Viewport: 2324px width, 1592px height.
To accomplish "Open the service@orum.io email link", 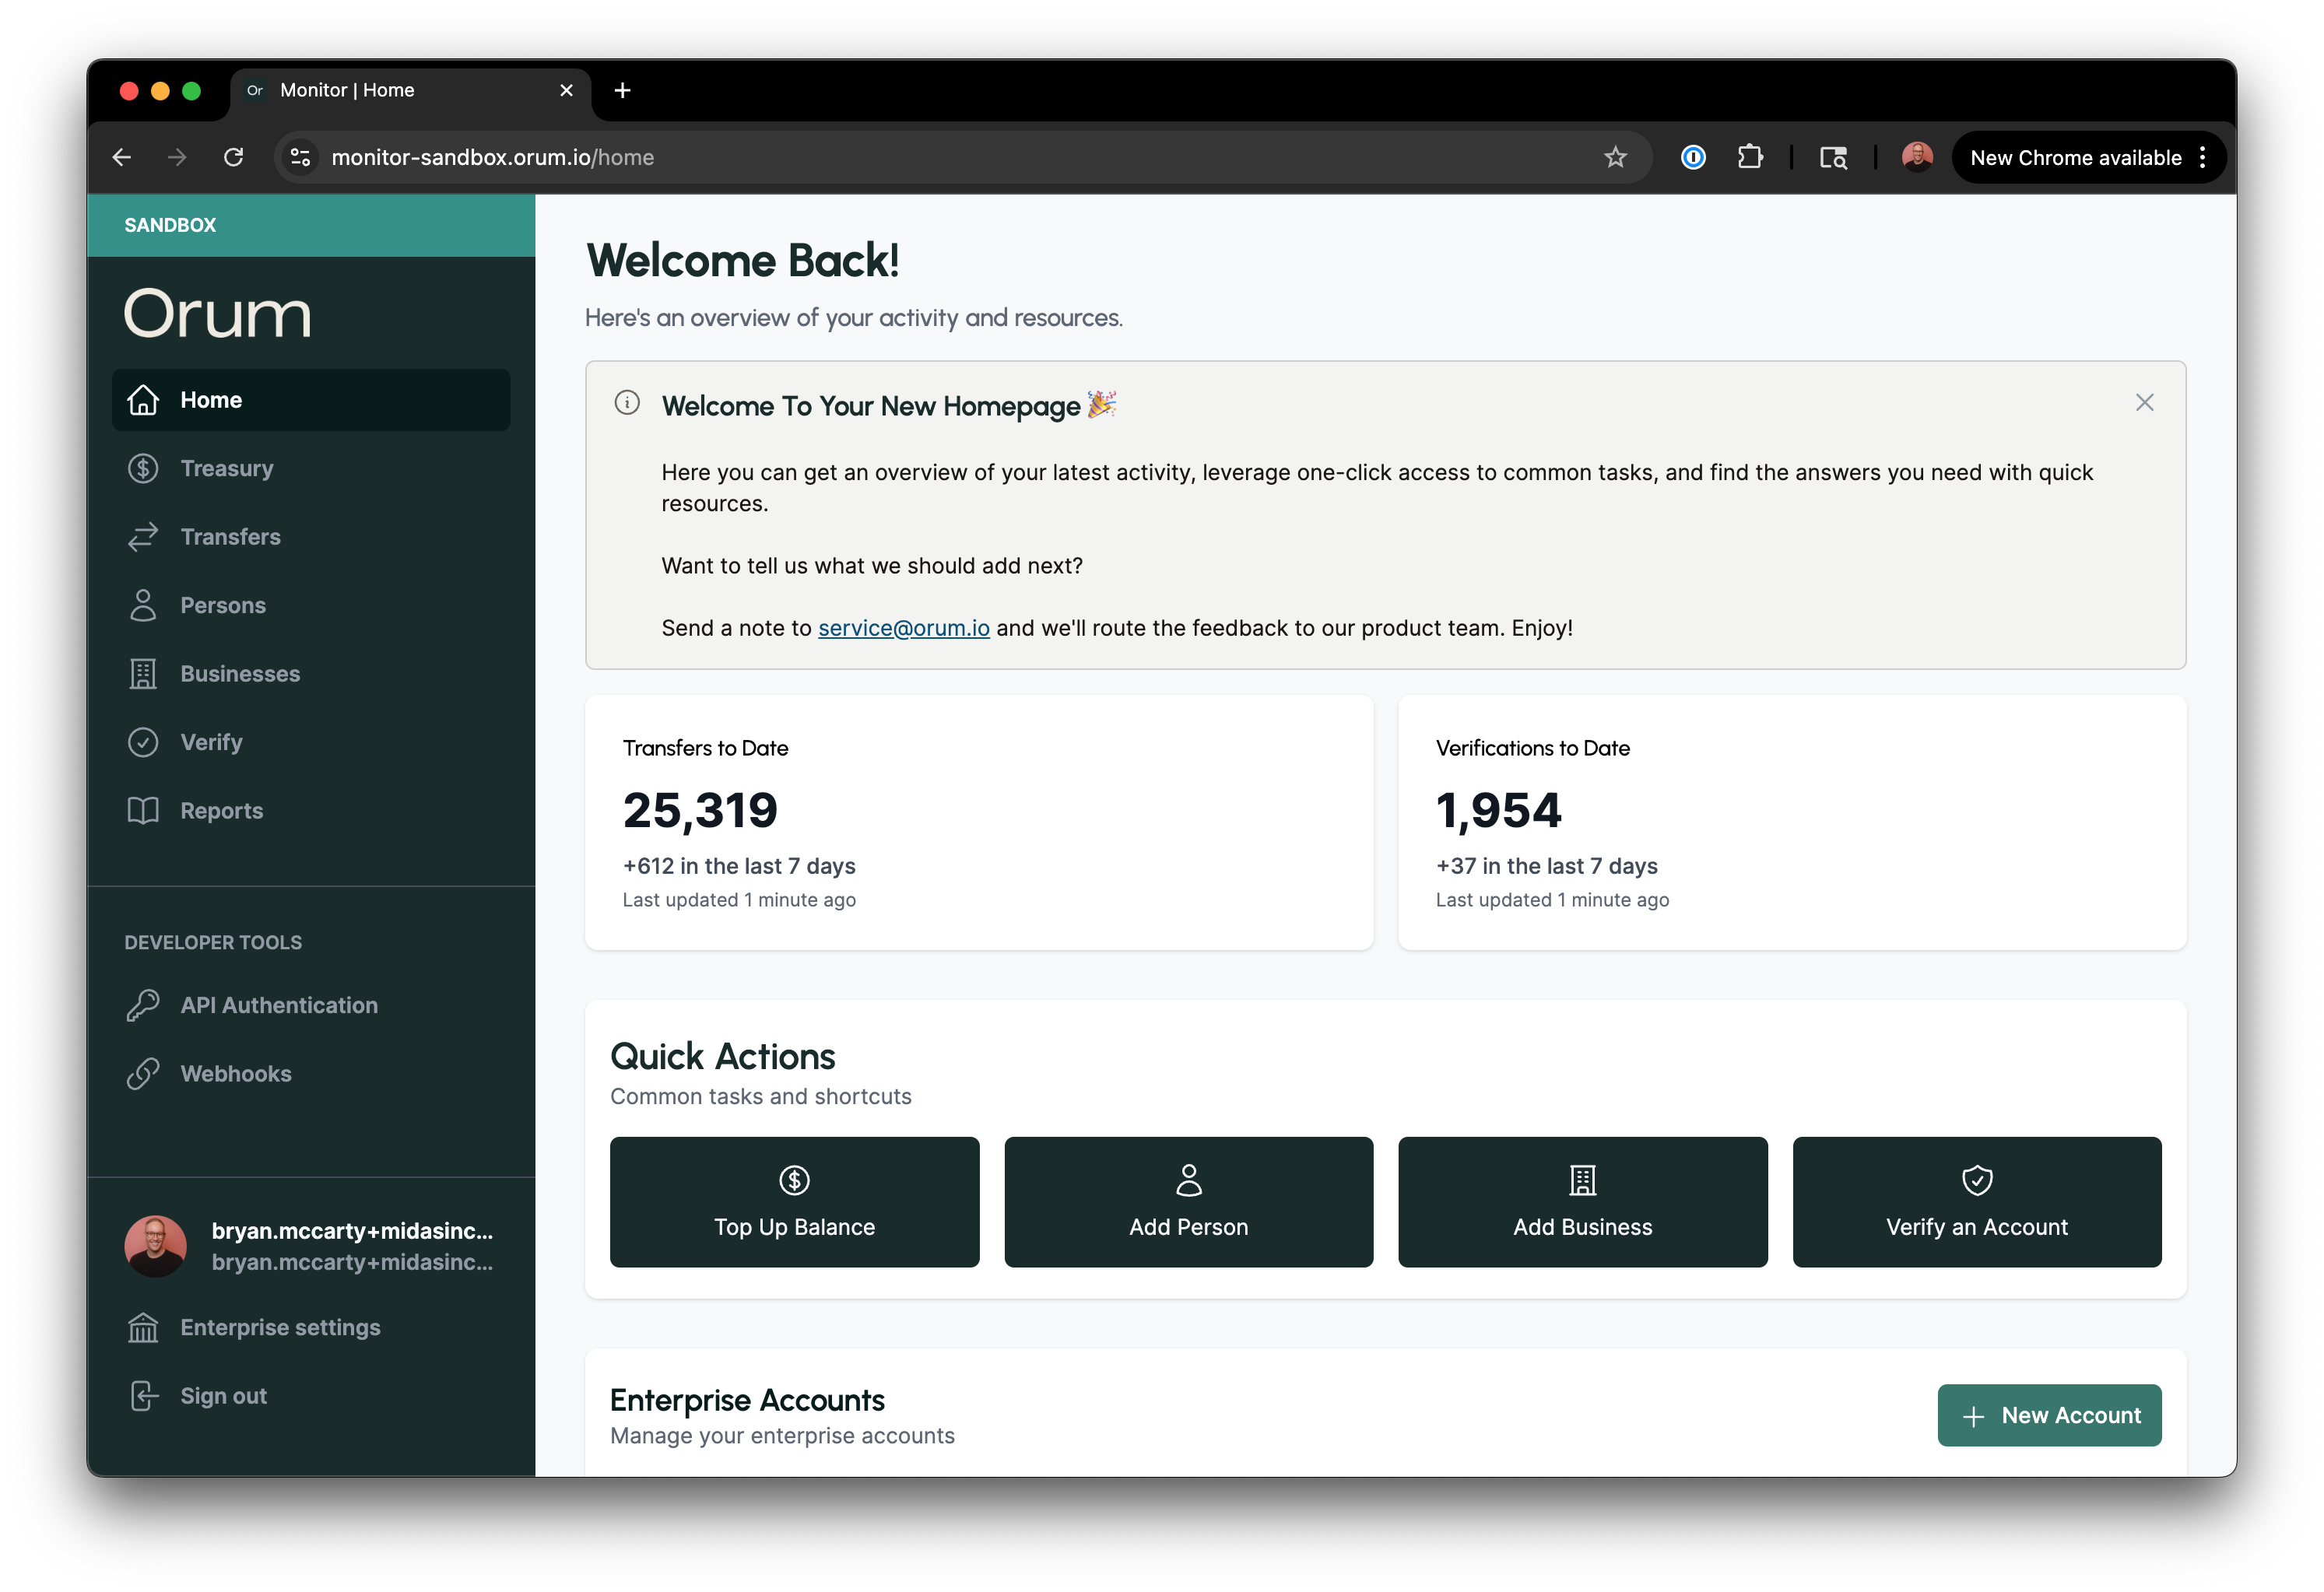I will pyautogui.click(x=903, y=628).
